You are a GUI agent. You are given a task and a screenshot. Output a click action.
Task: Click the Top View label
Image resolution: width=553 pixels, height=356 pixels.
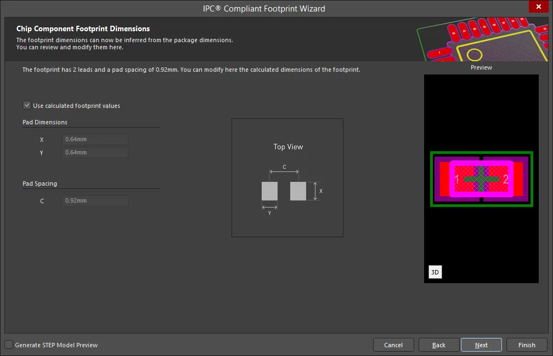288,147
